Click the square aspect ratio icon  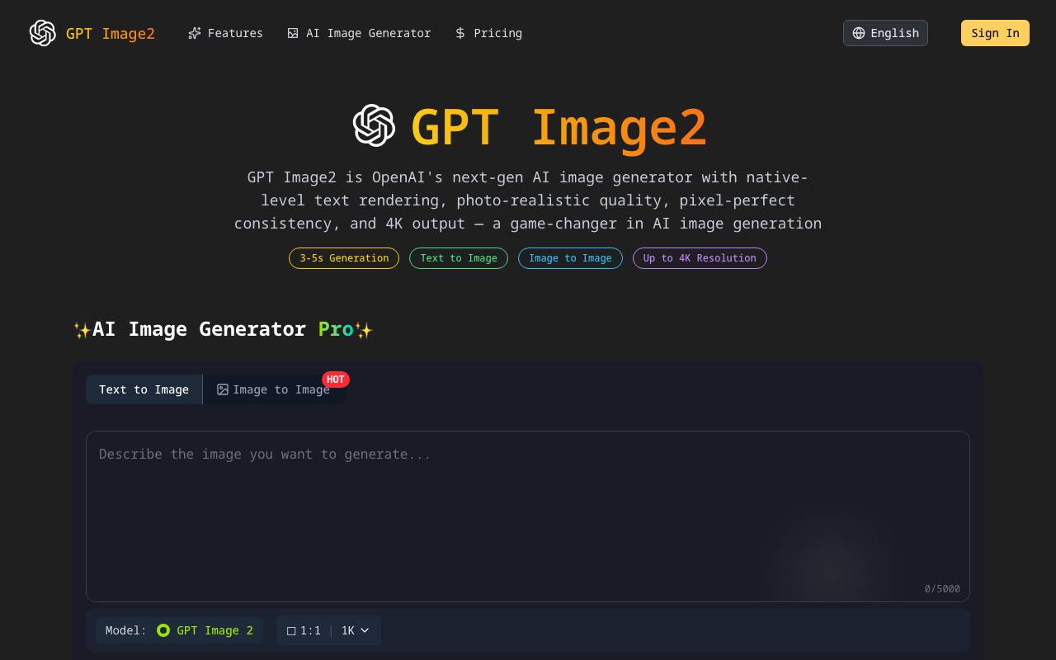(291, 631)
